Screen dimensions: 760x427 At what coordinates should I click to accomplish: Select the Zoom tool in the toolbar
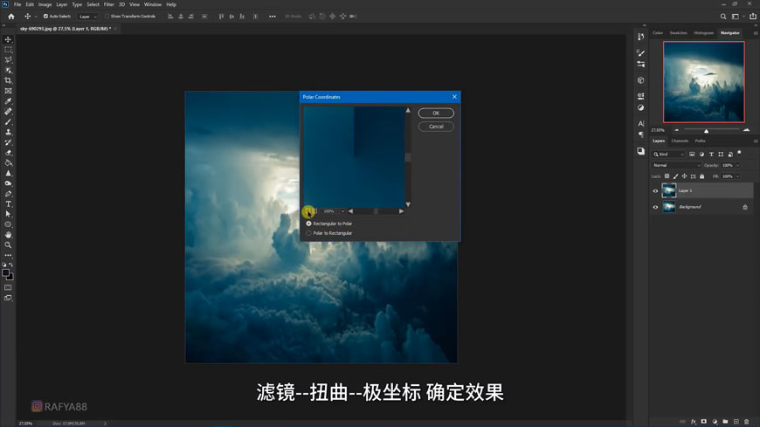(x=9, y=245)
